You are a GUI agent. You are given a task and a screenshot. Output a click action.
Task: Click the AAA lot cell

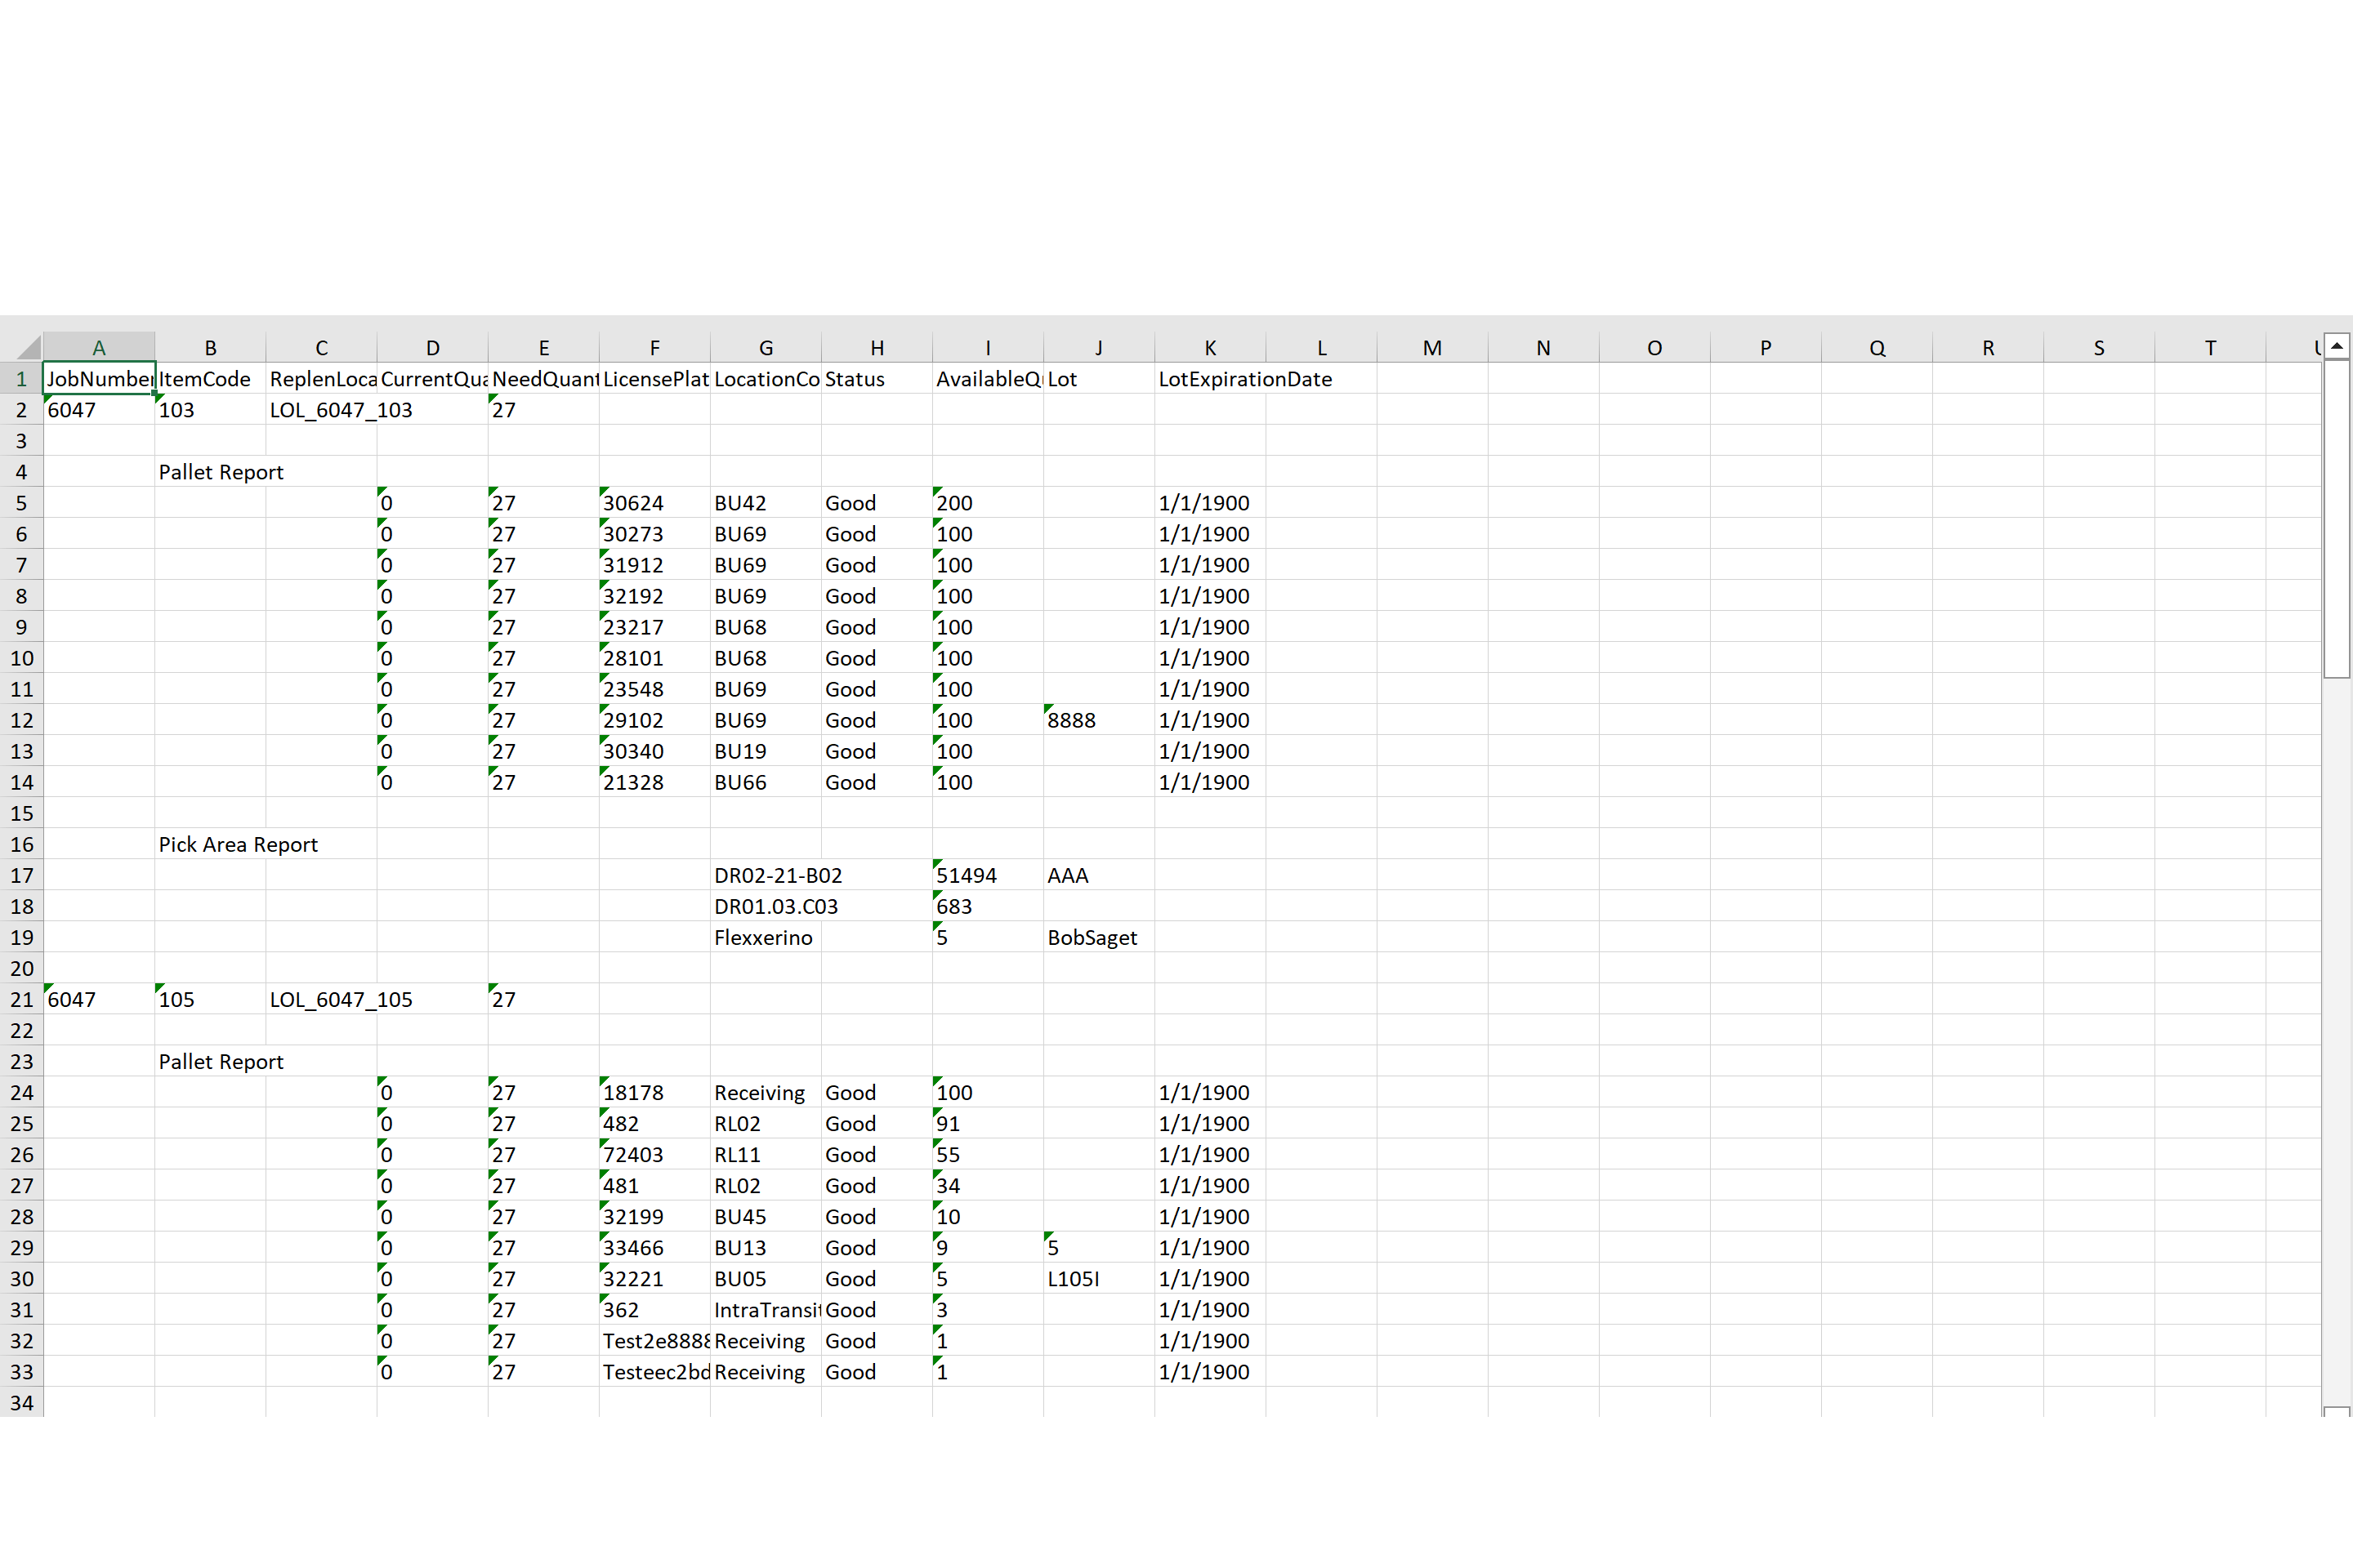tap(1098, 875)
